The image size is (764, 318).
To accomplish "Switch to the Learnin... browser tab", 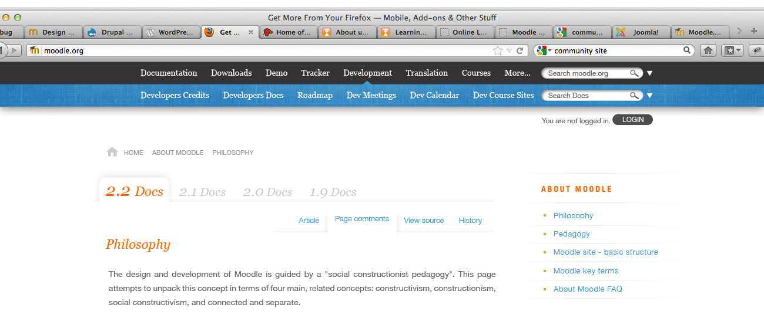I will tap(406, 32).
